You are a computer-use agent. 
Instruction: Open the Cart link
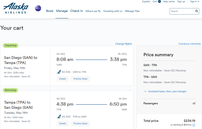155,2
